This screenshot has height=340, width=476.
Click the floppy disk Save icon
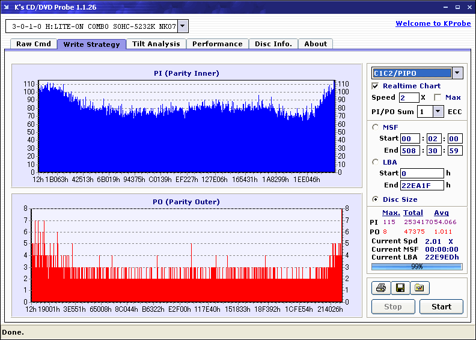click(400, 288)
